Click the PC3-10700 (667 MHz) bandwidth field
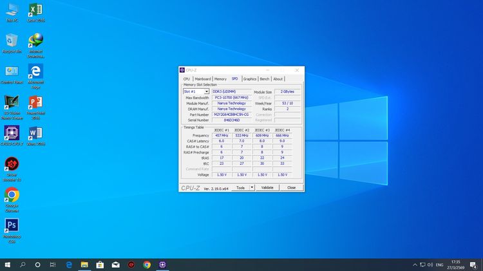483x271 pixels. coord(232,97)
